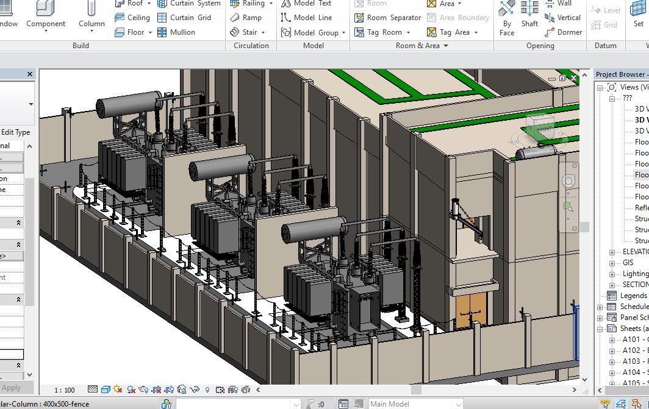Click the ViewCube in the 3D view
Viewport: 649px width, 409px height.
(540, 127)
